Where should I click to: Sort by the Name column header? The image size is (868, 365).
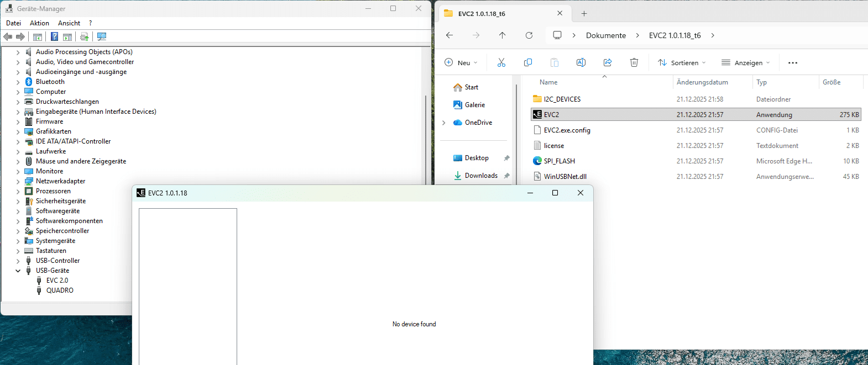click(x=548, y=82)
